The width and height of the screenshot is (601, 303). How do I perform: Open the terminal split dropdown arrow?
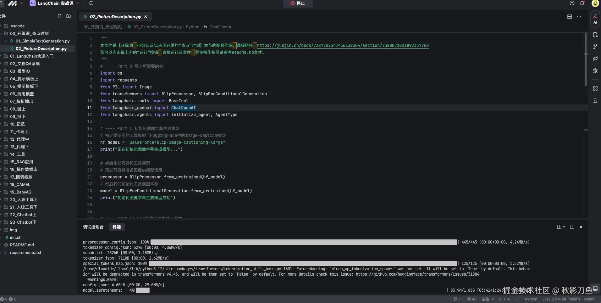click(x=564, y=227)
